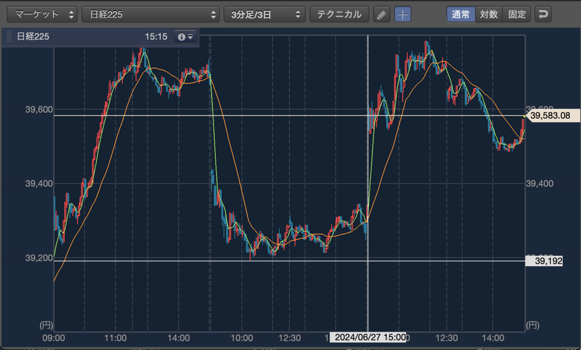This screenshot has width=581, height=350.
Task: Click the return arrow reset icon
Action: coord(543,15)
